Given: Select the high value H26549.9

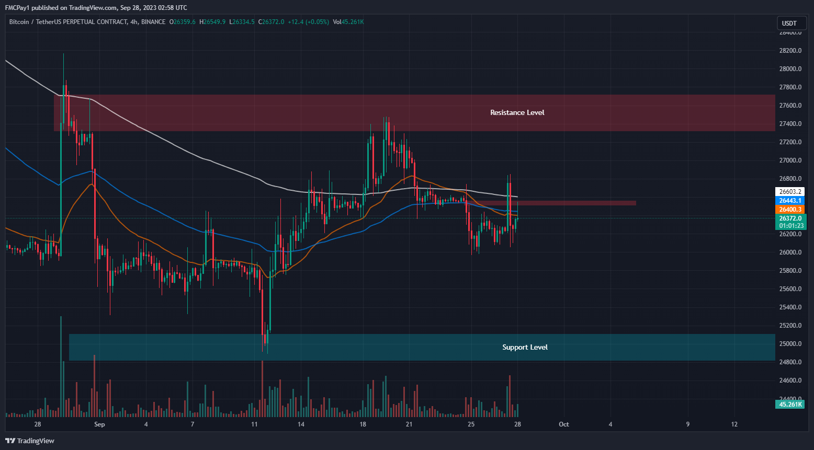Looking at the screenshot, I should 212,22.
